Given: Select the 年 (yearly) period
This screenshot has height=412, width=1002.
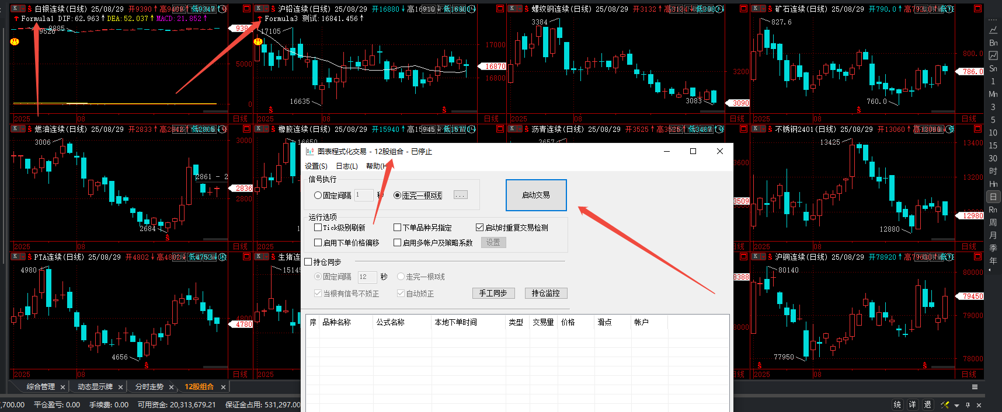Looking at the screenshot, I should point(993,261).
